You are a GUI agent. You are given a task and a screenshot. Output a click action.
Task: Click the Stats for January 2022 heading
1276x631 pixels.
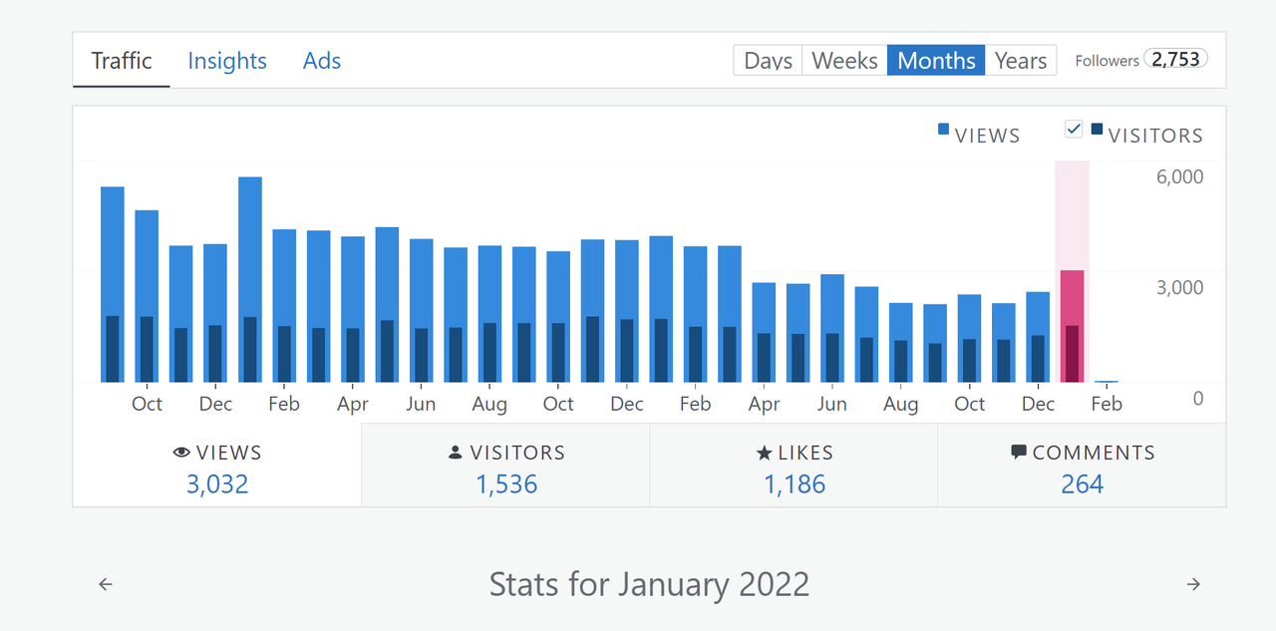pos(649,584)
